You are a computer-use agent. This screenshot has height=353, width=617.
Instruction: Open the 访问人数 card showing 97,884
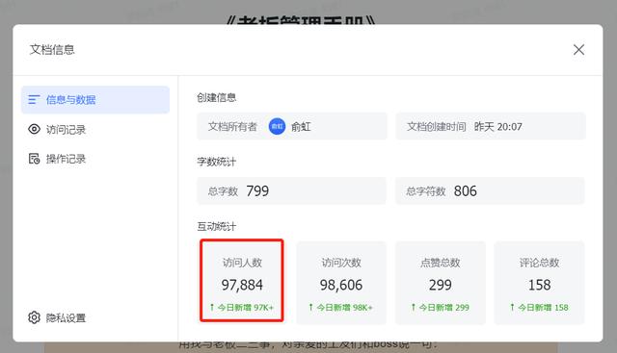242,280
